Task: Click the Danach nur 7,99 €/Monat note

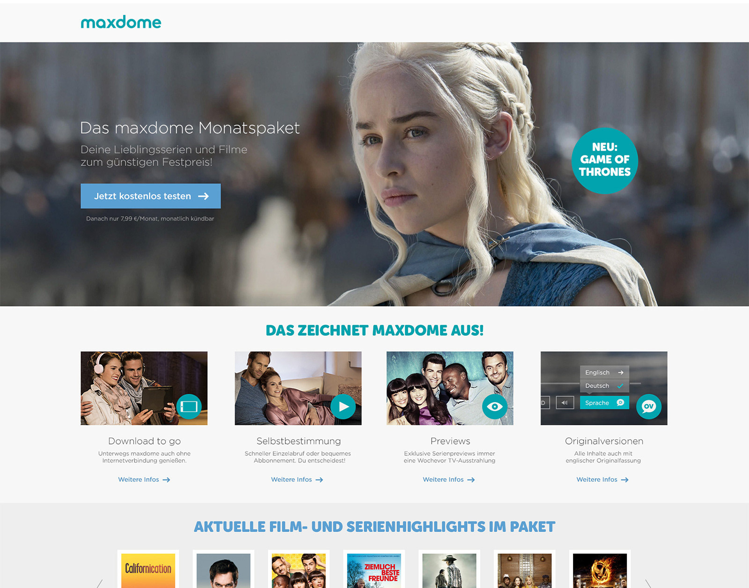Action: 150,218
